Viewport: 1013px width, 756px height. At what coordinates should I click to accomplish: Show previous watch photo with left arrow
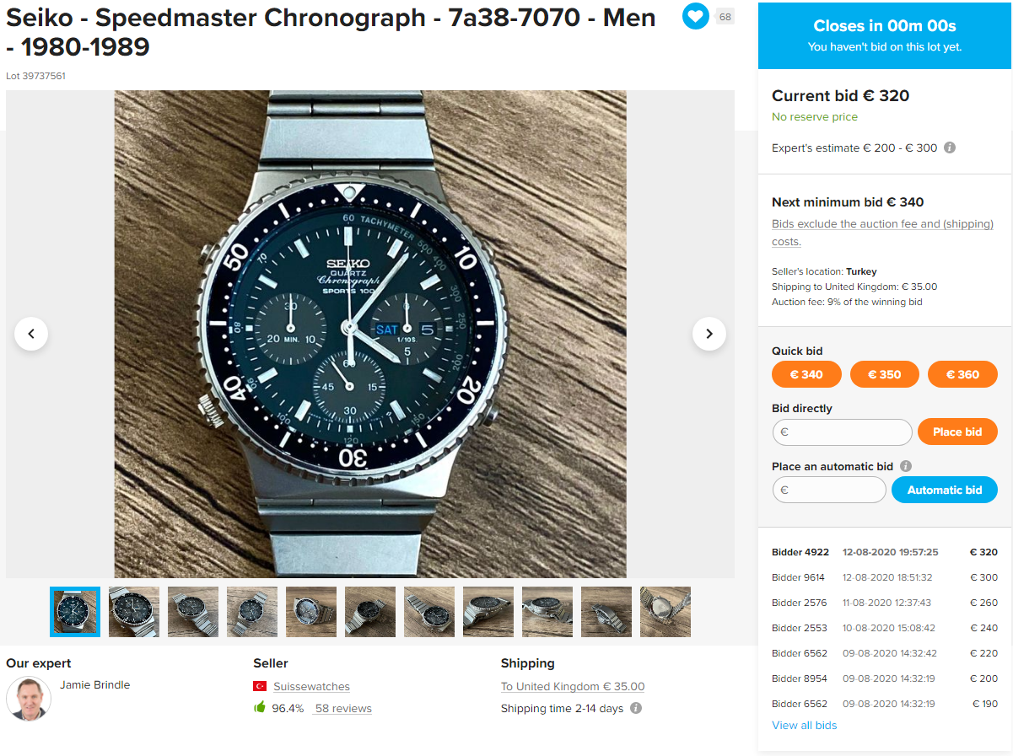click(31, 334)
